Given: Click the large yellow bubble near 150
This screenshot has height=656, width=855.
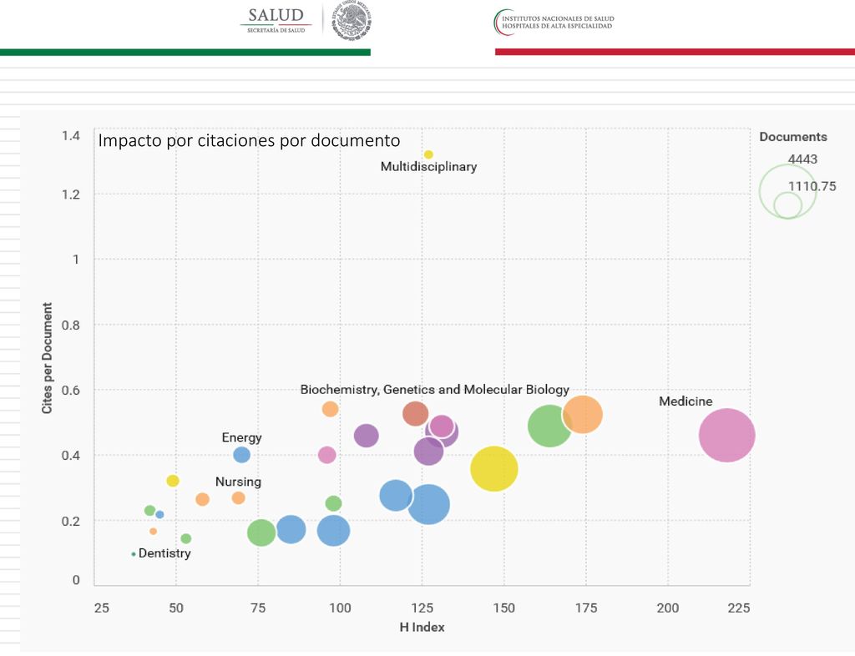Looking at the screenshot, I should (x=494, y=468).
